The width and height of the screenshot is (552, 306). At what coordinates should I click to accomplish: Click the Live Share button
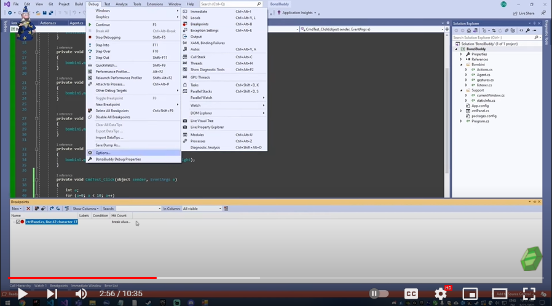pos(524,13)
